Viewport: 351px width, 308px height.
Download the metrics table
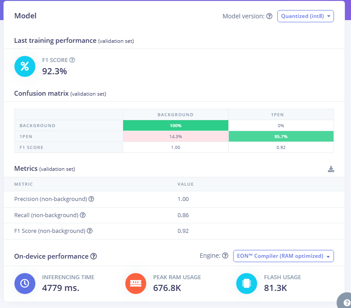point(331,169)
